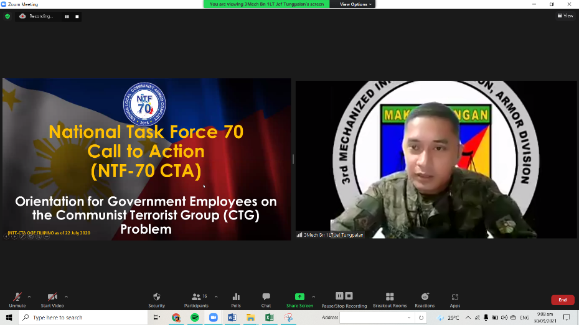Open weather widget showing 29°C
This screenshot has height=325, width=579.
click(448, 318)
